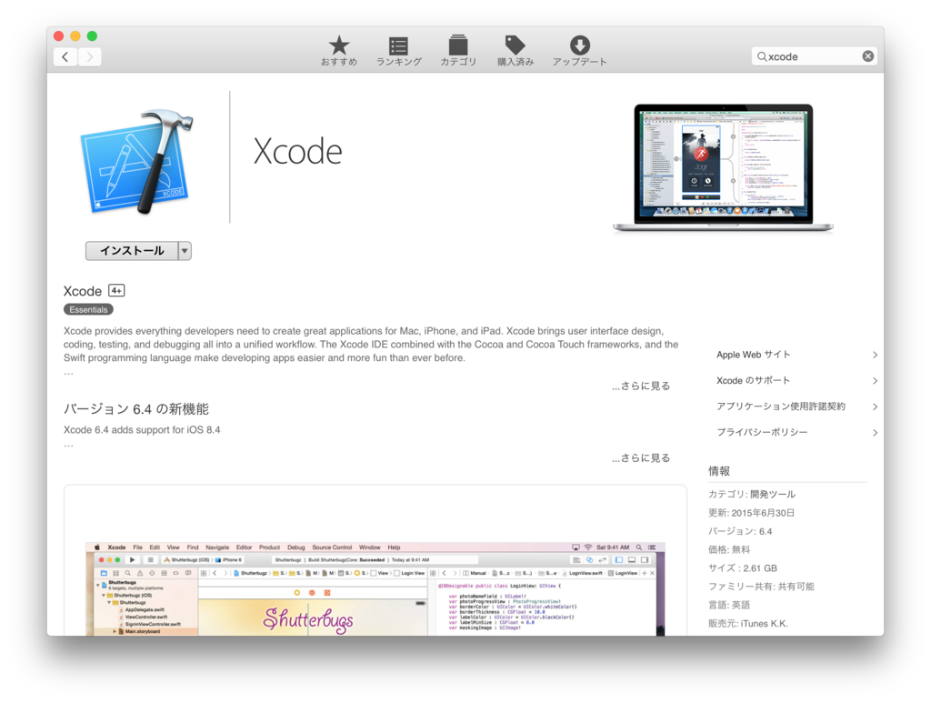Screen dimensions: 931x703
Task: Click the search magnifier icon
Action: (761, 56)
